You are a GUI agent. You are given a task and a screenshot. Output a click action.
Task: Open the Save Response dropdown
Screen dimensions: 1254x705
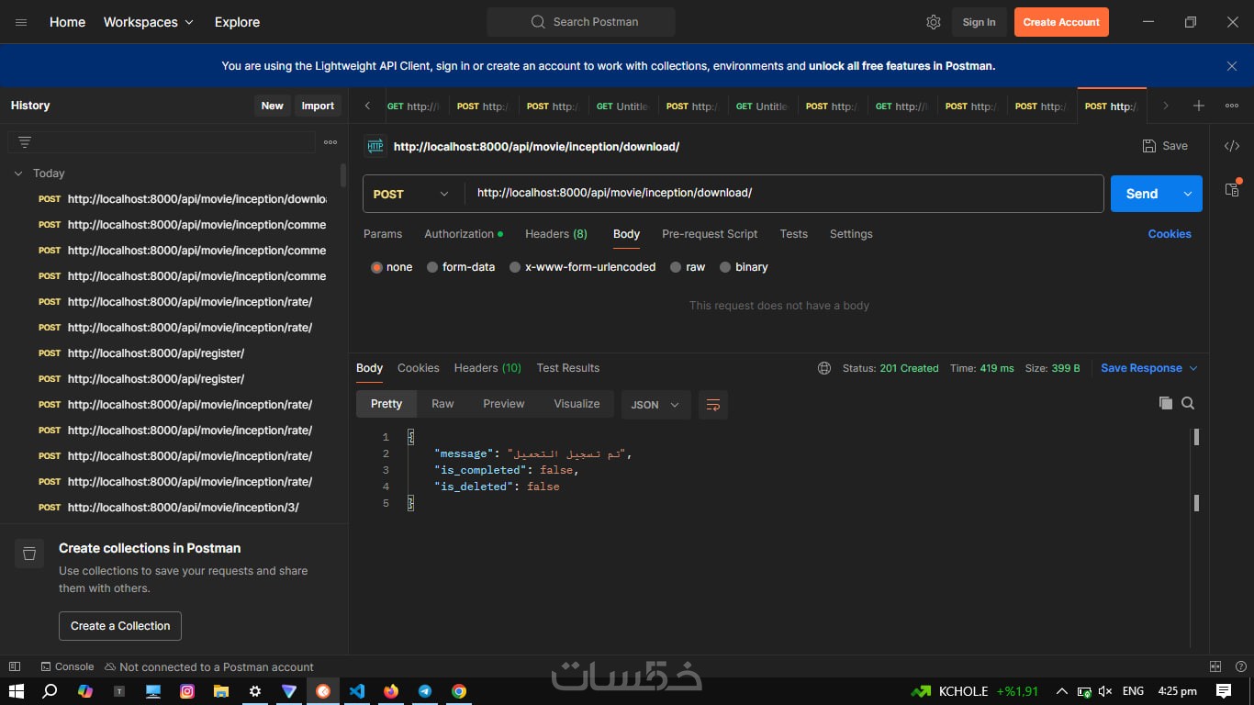(x=1149, y=368)
